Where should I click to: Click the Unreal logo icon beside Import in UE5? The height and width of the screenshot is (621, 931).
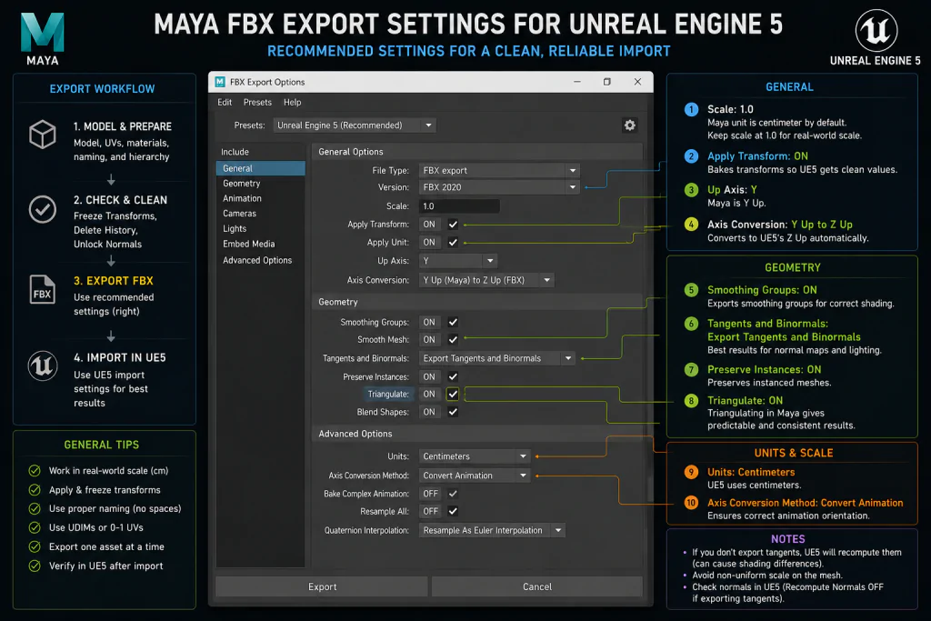pyautogui.click(x=43, y=366)
